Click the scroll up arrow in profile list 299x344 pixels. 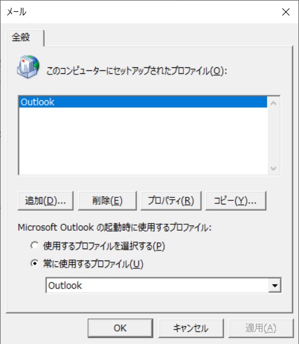click(273, 103)
